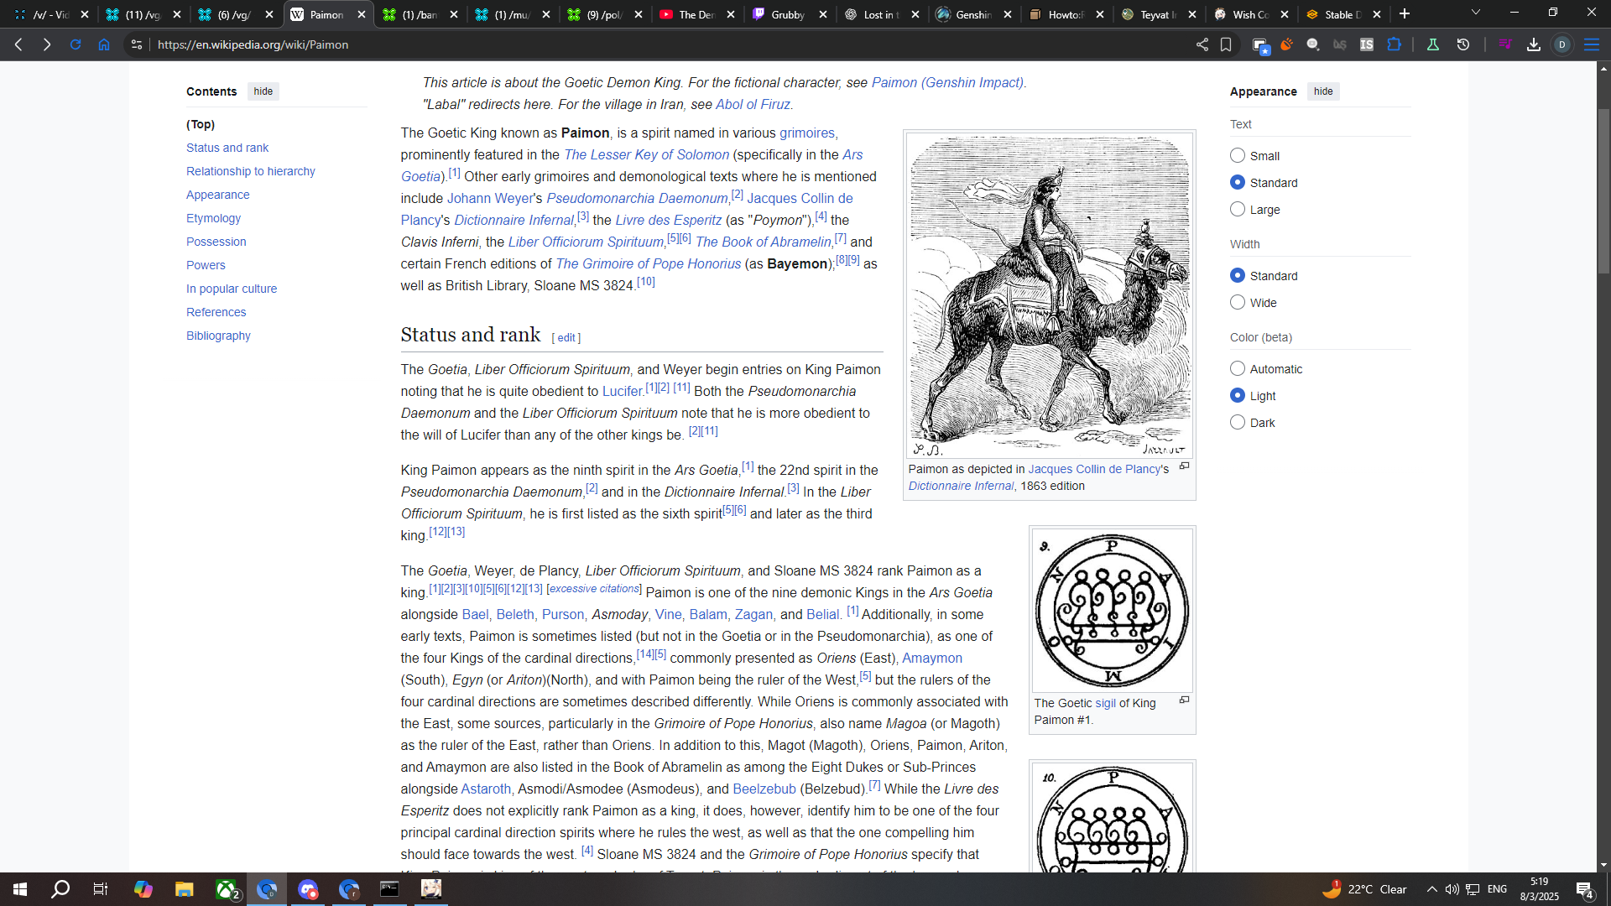1611x906 pixels.
Task: Go back to the previous page
Action: [18, 44]
